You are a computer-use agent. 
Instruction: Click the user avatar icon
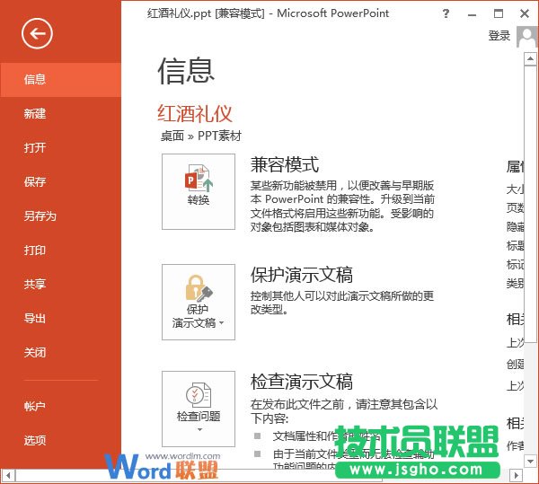click(x=527, y=37)
